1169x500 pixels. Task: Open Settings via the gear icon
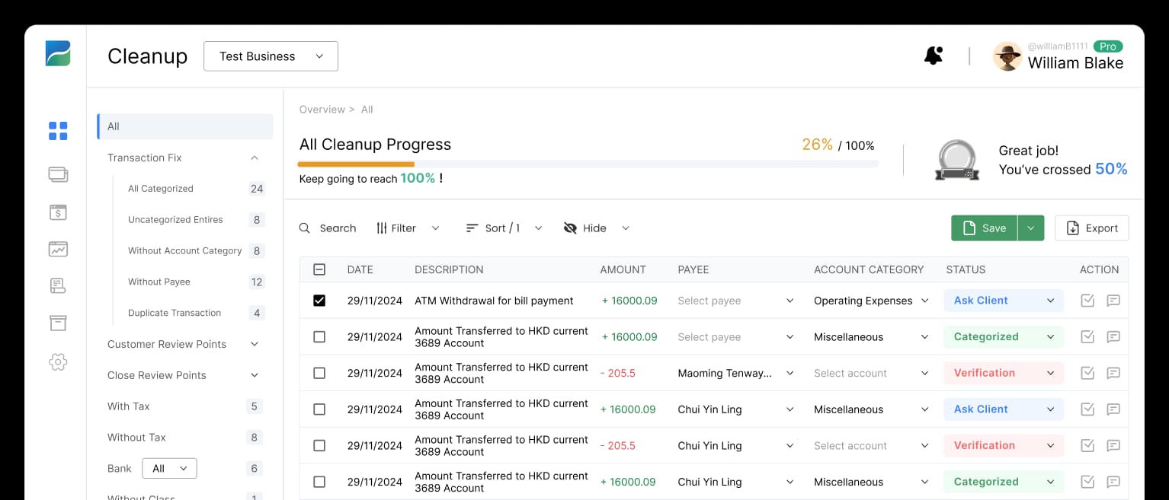pos(57,362)
